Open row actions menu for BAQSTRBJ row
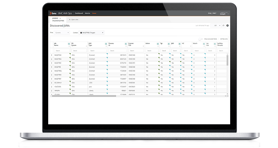Image resolution: width=278 pixels, height=148 pixels. (x=52, y=67)
